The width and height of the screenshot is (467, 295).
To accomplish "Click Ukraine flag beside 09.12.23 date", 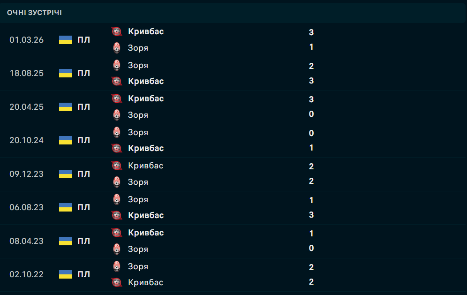I will (65, 174).
